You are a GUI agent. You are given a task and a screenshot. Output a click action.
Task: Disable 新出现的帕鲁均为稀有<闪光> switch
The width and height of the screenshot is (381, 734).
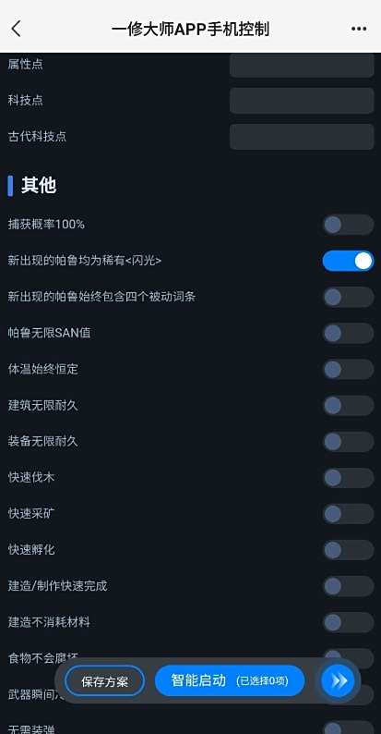[348, 261]
